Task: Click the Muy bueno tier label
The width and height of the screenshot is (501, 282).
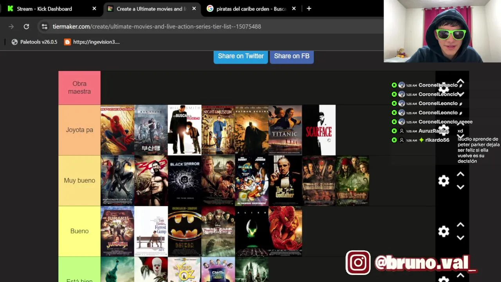Action: (79, 181)
